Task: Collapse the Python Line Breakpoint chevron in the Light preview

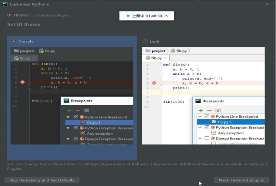Action: (x=200, y=116)
